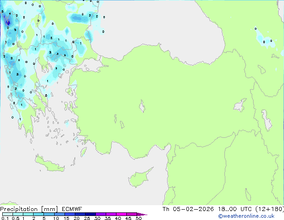Image resolution: width=284 pixels, height=220 pixels.
Task: Click the 15–20 mm legend color swatch
Action: (69, 214)
